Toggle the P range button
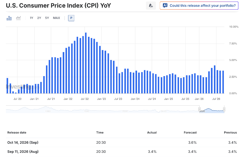Image resolution: width=244 pixels, height=157 pixels. pos(71,18)
